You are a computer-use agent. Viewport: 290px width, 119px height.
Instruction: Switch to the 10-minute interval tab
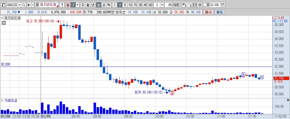click(x=130, y=5)
